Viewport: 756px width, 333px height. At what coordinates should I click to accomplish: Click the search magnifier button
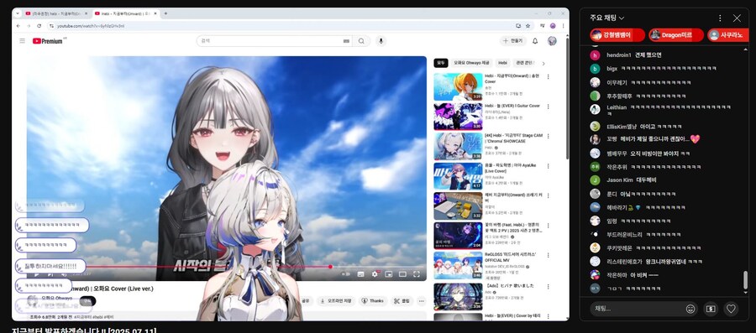click(x=361, y=41)
